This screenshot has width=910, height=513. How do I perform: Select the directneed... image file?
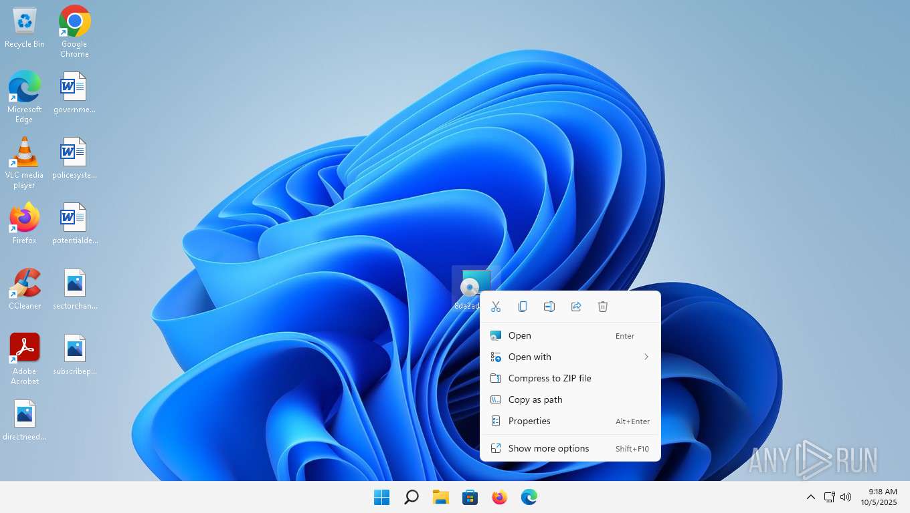(25, 419)
